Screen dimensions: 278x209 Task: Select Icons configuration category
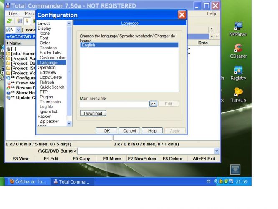coord(45,33)
